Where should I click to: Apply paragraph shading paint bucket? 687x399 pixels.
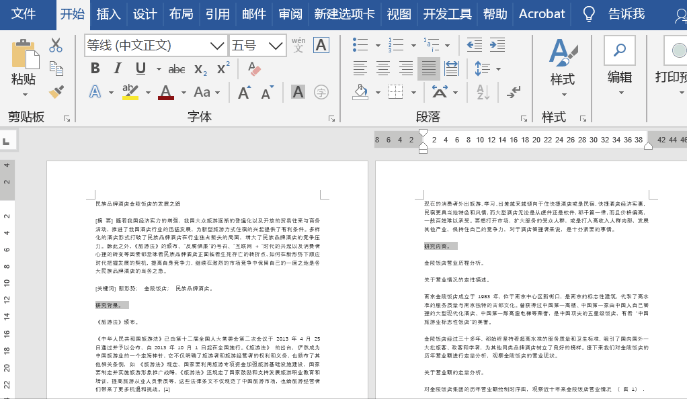360,92
